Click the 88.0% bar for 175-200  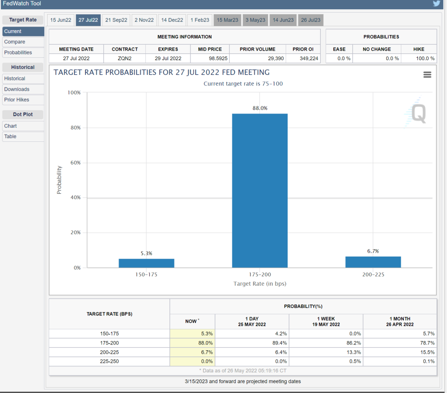[259, 190]
